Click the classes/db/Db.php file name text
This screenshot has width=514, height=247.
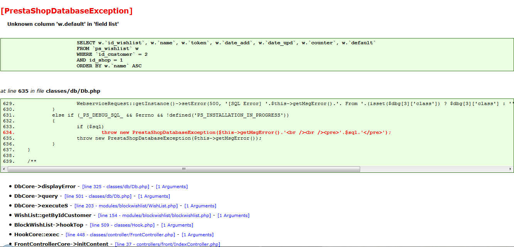[73, 91]
